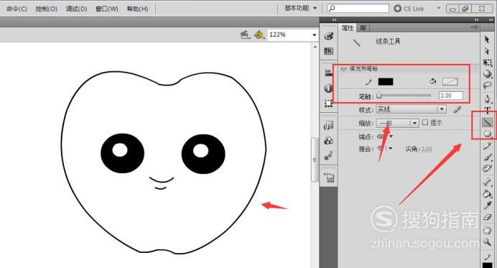This screenshot has width=497, height=268.
Task: Click the toolbox black stroke color swatch
Action: 488,265
